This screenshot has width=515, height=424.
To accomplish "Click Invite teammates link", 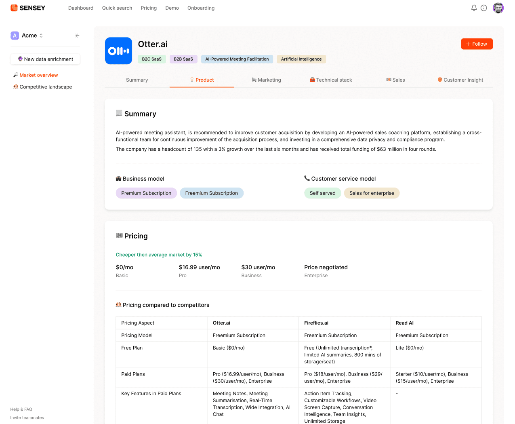I will (x=27, y=418).
